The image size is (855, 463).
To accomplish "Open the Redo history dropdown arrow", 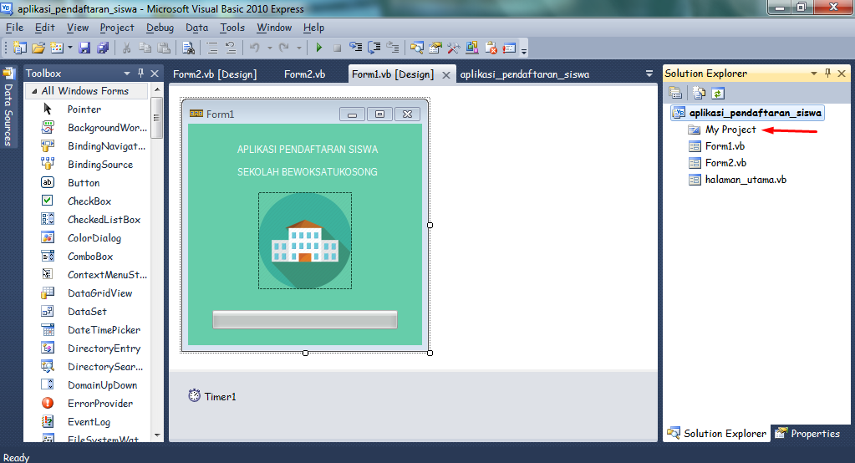I will pyautogui.click(x=299, y=48).
